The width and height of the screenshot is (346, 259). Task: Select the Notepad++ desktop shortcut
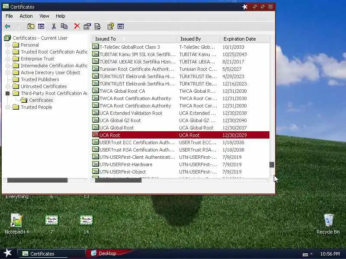point(17,224)
